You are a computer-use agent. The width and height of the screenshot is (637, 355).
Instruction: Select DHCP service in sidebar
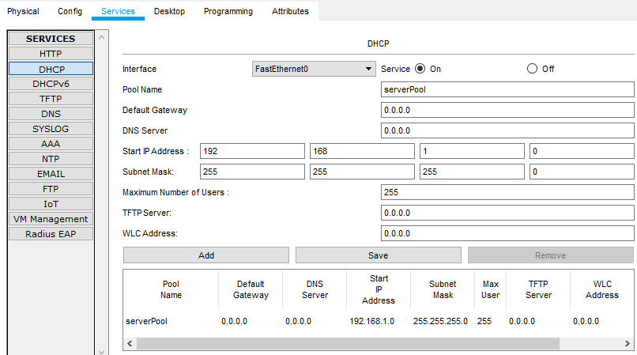click(x=51, y=69)
